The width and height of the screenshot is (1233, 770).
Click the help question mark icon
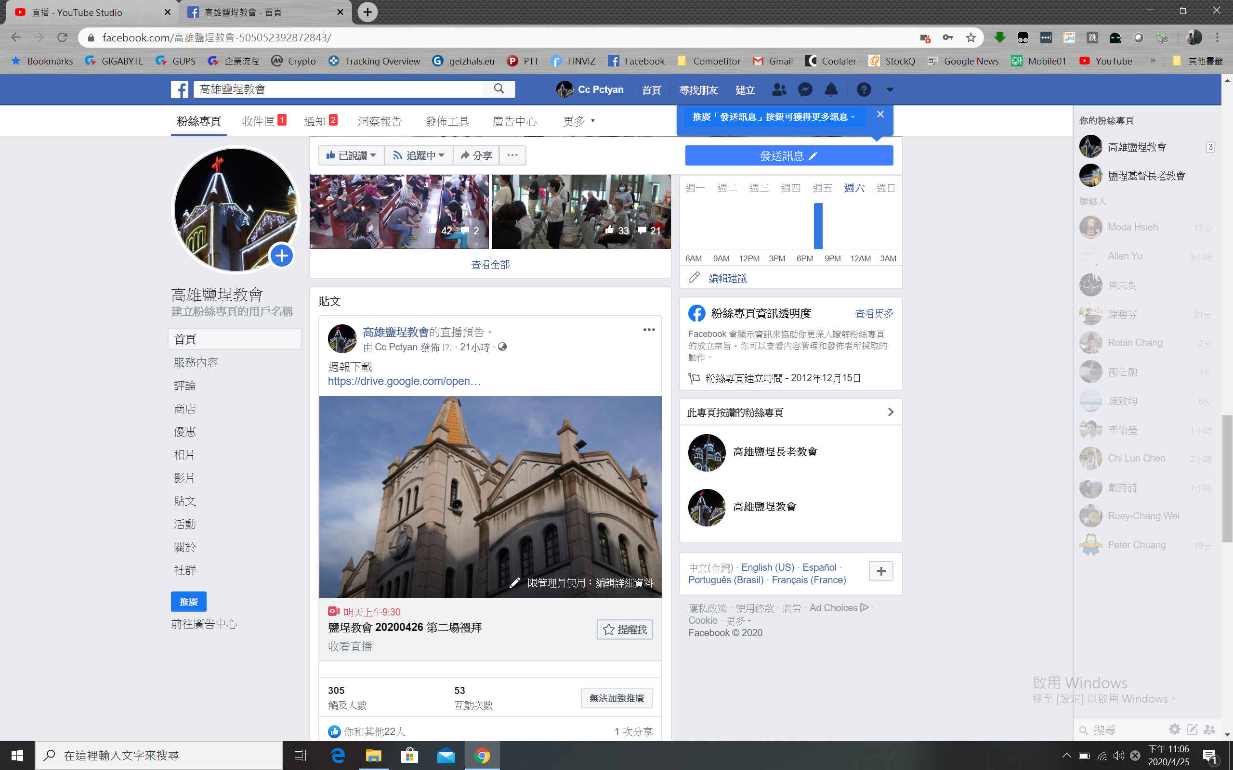pyautogui.click(x=863, y=90)
